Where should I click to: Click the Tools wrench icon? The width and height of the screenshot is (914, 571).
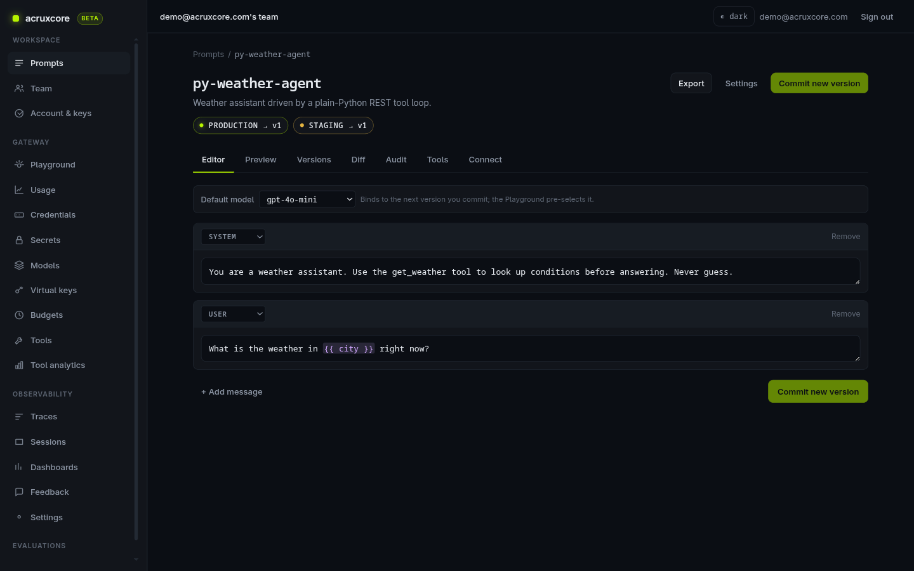coord(19,340)
